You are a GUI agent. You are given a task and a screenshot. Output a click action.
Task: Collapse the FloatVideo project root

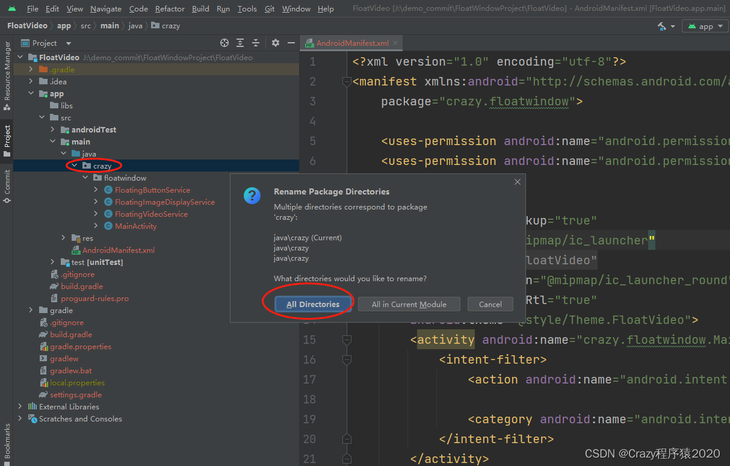[x=20, y=57]
